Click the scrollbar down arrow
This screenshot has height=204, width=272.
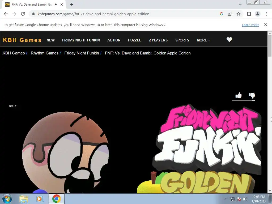click(x=270, y=191)
